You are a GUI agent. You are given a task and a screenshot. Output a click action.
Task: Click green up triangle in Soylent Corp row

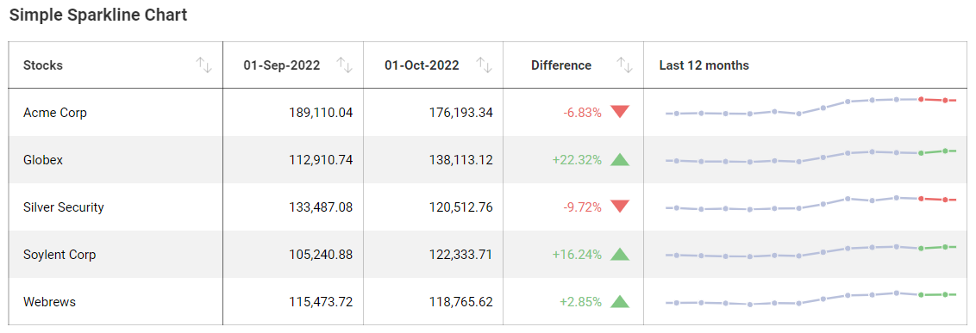pos(620,254)
